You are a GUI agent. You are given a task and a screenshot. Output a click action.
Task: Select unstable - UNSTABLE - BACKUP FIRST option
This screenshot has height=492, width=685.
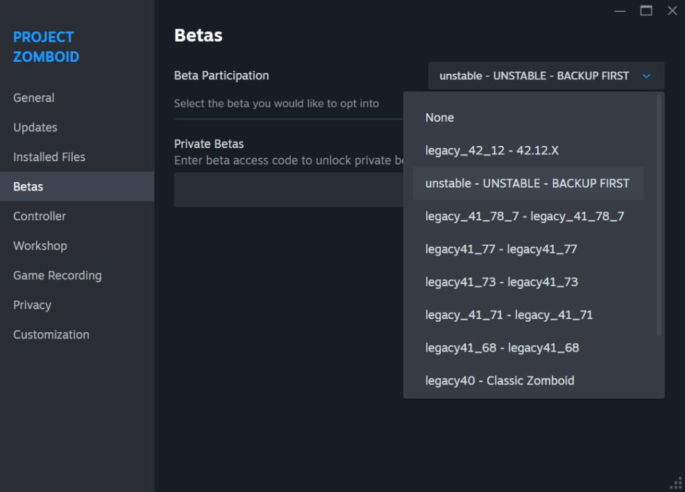tap(527, 183)
